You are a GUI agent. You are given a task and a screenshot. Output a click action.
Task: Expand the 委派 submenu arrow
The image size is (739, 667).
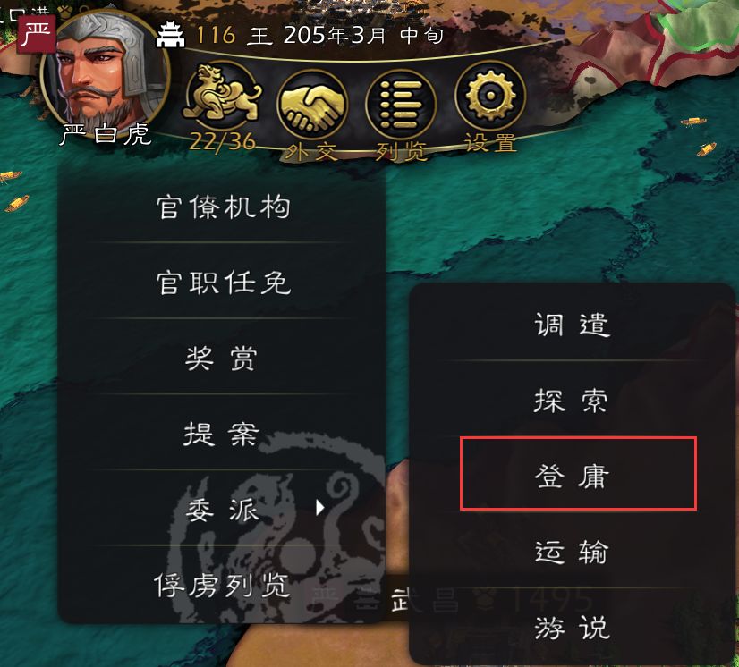(x=320, y=507)
